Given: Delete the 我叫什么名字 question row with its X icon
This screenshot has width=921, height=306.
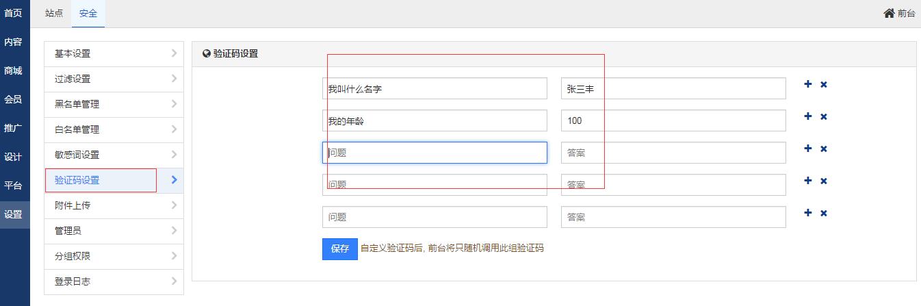Looking at the screenshot, I should [x=824, y=85].
